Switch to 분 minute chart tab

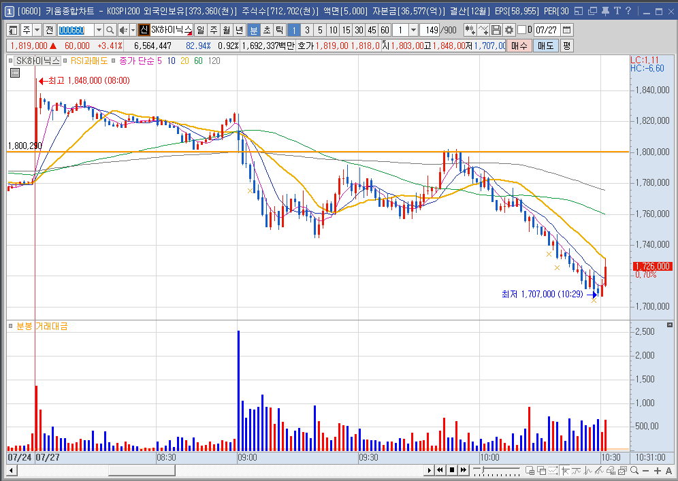coord(253,30)
